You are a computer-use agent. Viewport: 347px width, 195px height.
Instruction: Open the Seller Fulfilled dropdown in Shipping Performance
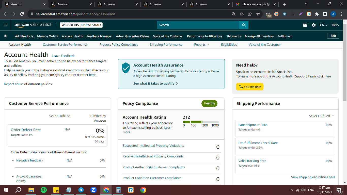click(x=321, y=116)
